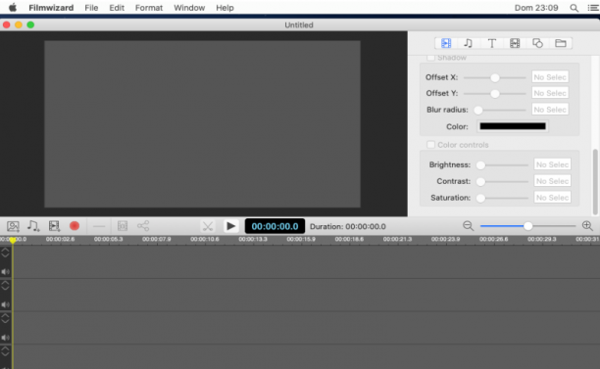
Task: Click the down chevron of second track
Action: pyautogui.click(x=5, y=288)
